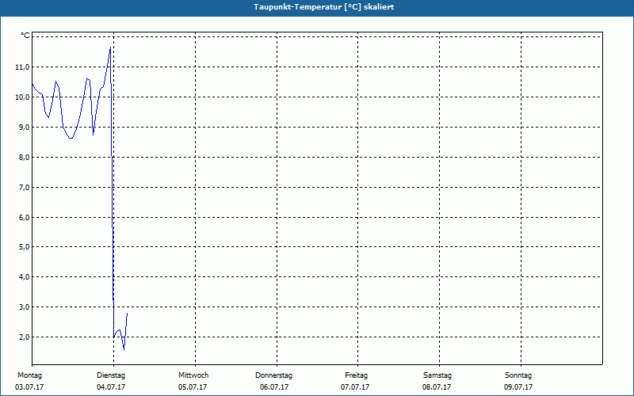Click the date 04.07.17

point(111,387)
